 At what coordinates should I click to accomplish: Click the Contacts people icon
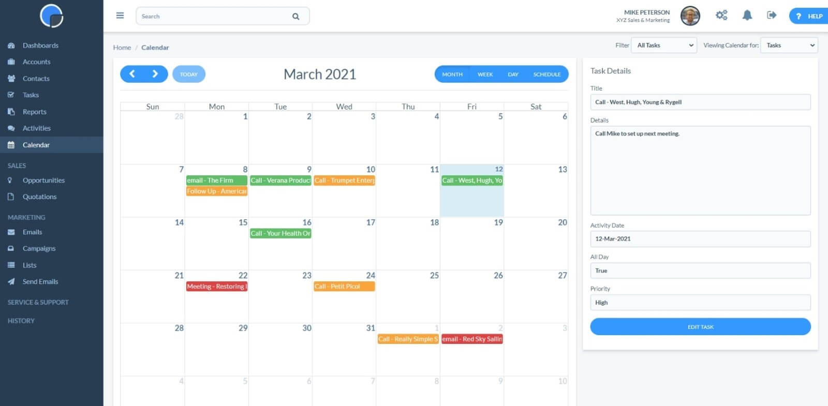[11, 79]
